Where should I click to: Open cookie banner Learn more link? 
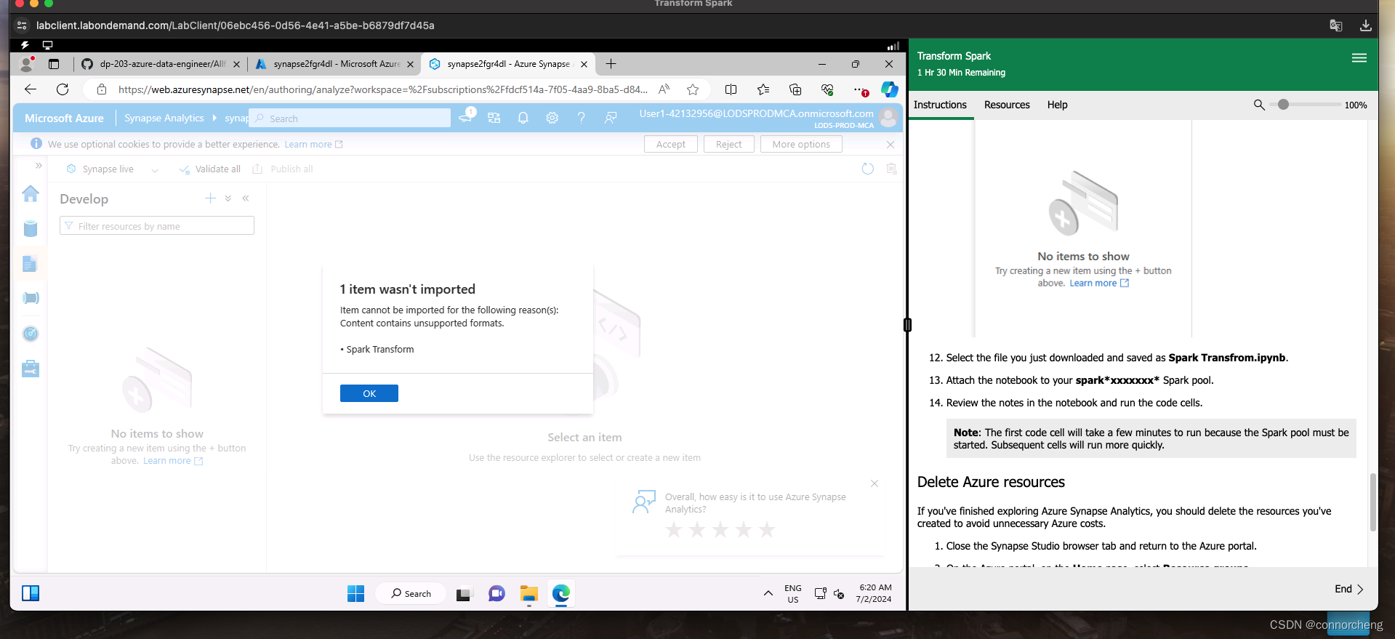pos(313,144)
